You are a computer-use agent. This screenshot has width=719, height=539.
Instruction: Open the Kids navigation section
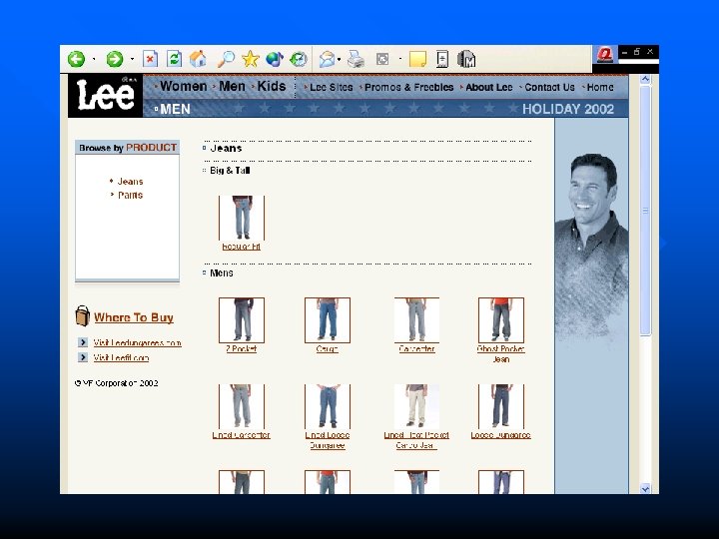[272, 86]
